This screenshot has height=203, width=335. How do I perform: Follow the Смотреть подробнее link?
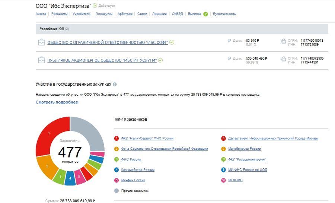tap(57, 102)
